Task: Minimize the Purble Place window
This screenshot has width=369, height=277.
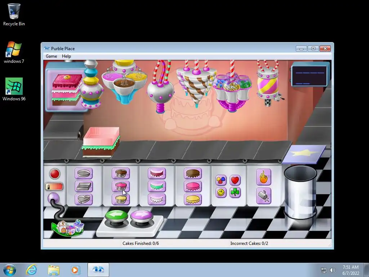Action: point(302,49)
